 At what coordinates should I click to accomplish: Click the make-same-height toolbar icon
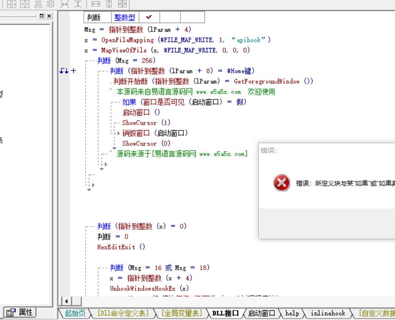pyautogui.click(x=109, y=4)
